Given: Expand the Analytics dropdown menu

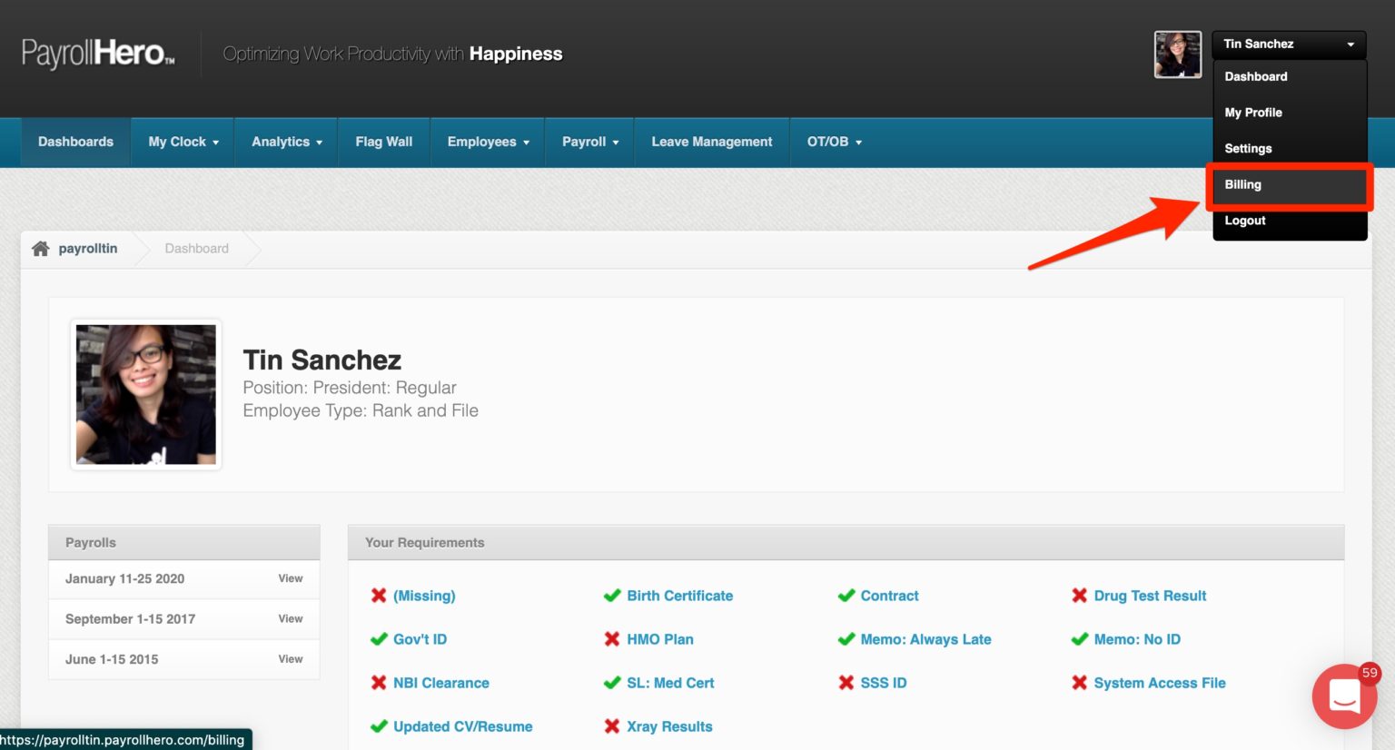Looking at the screenshot, I should (x=286, y=142).
